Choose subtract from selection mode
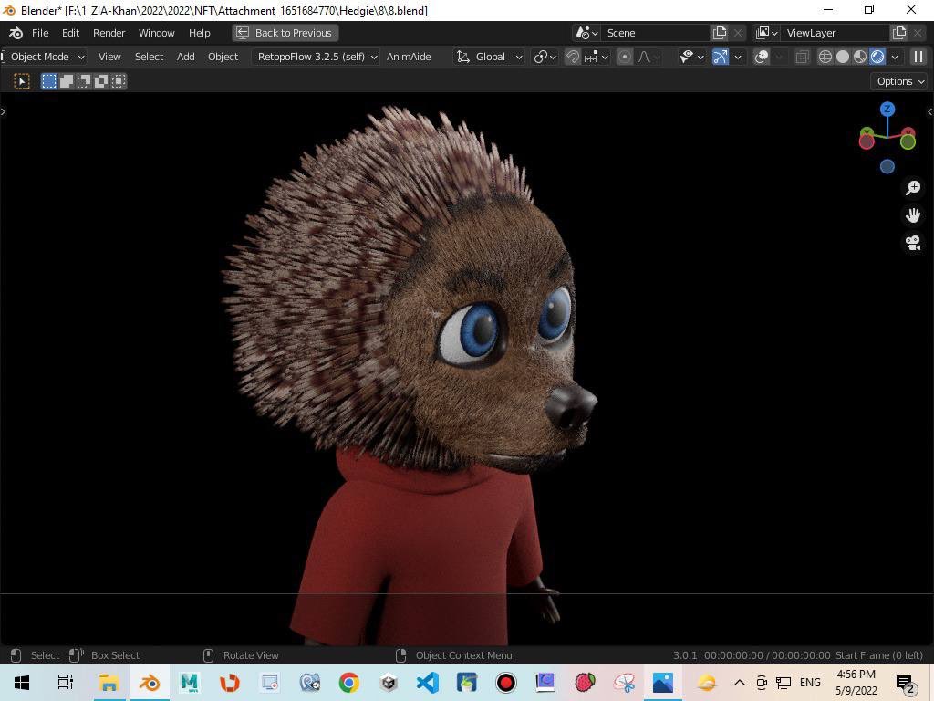Image resolution: width=934 pixels, height=701 pixels. click(83, 81)
